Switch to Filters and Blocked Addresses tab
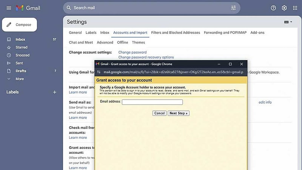302x170 pixels. pos(176,32)
